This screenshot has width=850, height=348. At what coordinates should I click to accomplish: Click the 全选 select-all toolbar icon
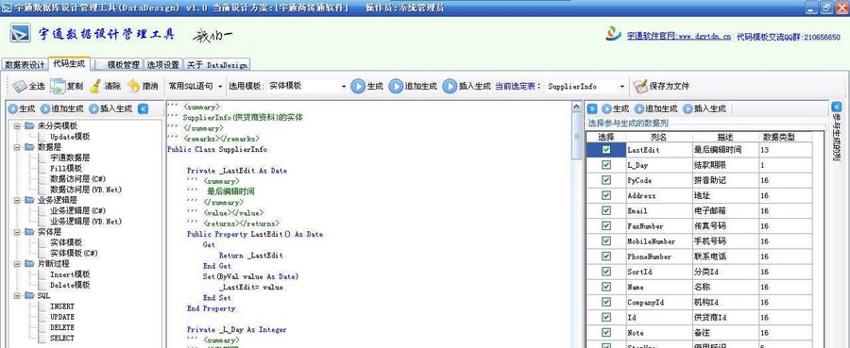click(20, 86)
